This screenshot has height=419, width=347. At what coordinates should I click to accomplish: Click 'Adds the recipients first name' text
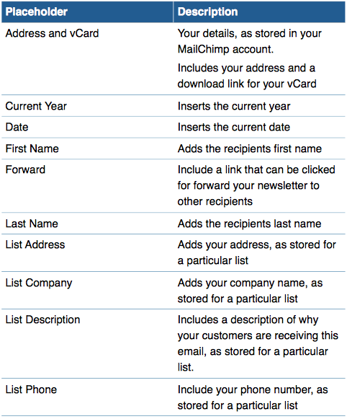click(x=250, y=149)
